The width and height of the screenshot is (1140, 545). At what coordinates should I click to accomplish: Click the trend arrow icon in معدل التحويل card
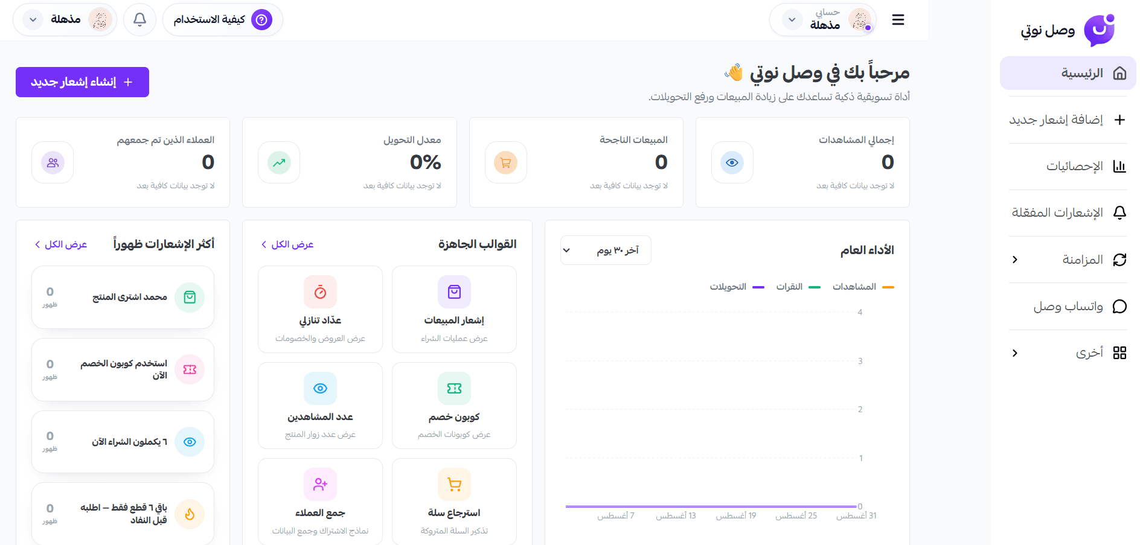pyautogui.click(x=279, y=162)
